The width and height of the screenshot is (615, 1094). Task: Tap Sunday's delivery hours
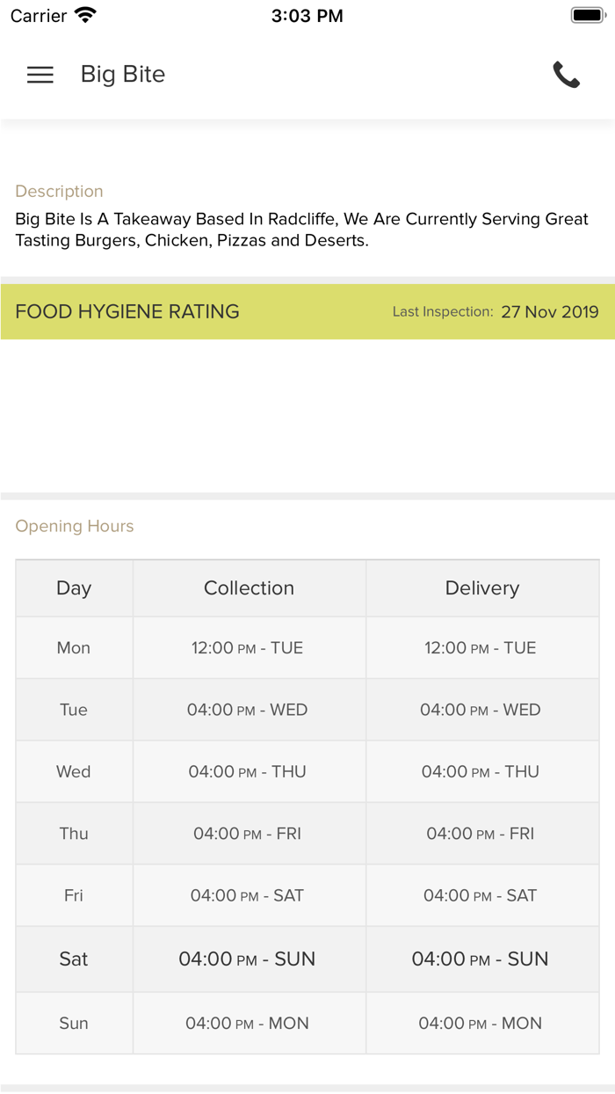[481, 1023]
